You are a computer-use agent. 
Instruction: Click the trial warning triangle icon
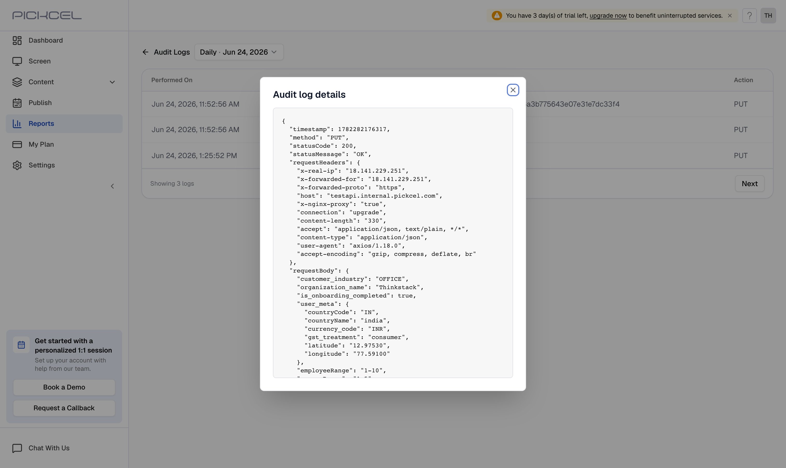[x=496, y=15]
